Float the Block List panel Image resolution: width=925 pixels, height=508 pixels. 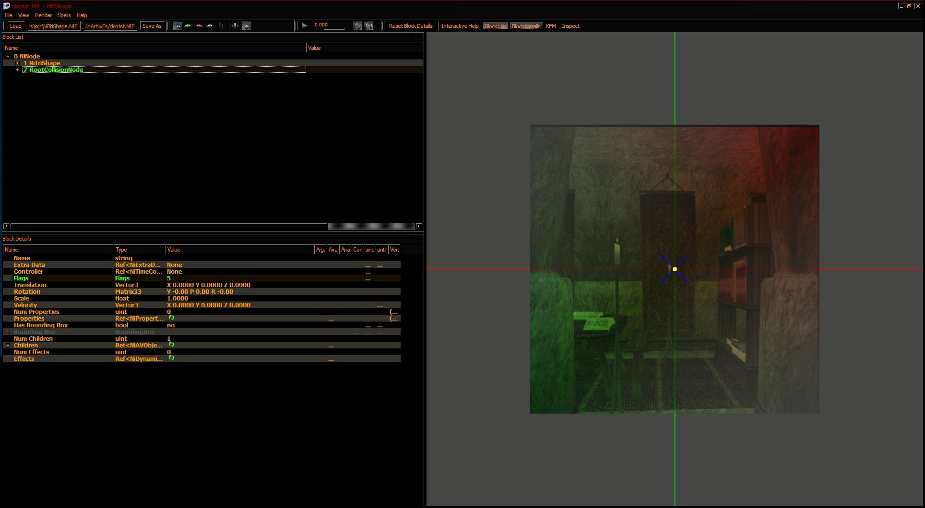pos(413,36)
